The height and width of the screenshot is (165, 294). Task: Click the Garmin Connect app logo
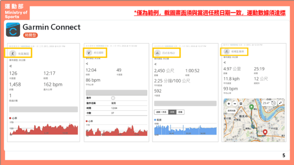13,30
